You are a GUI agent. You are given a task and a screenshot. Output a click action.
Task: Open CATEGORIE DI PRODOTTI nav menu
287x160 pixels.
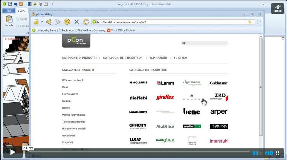(x=79, y=58)
